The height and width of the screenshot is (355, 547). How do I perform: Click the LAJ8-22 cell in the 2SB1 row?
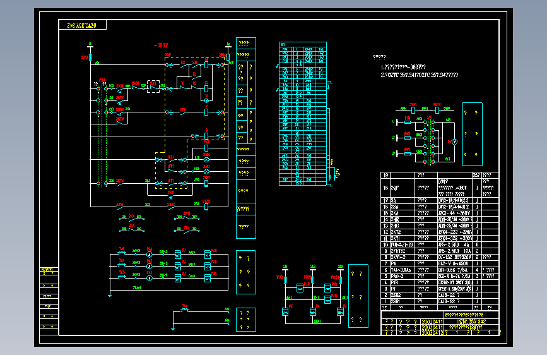coord(455,301)
